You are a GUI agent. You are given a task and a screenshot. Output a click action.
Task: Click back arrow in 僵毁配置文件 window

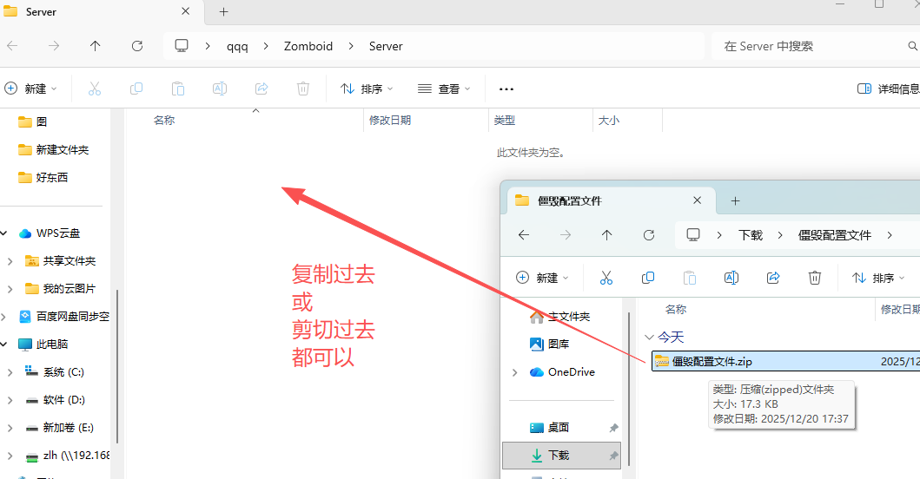[x=524, y=235]
